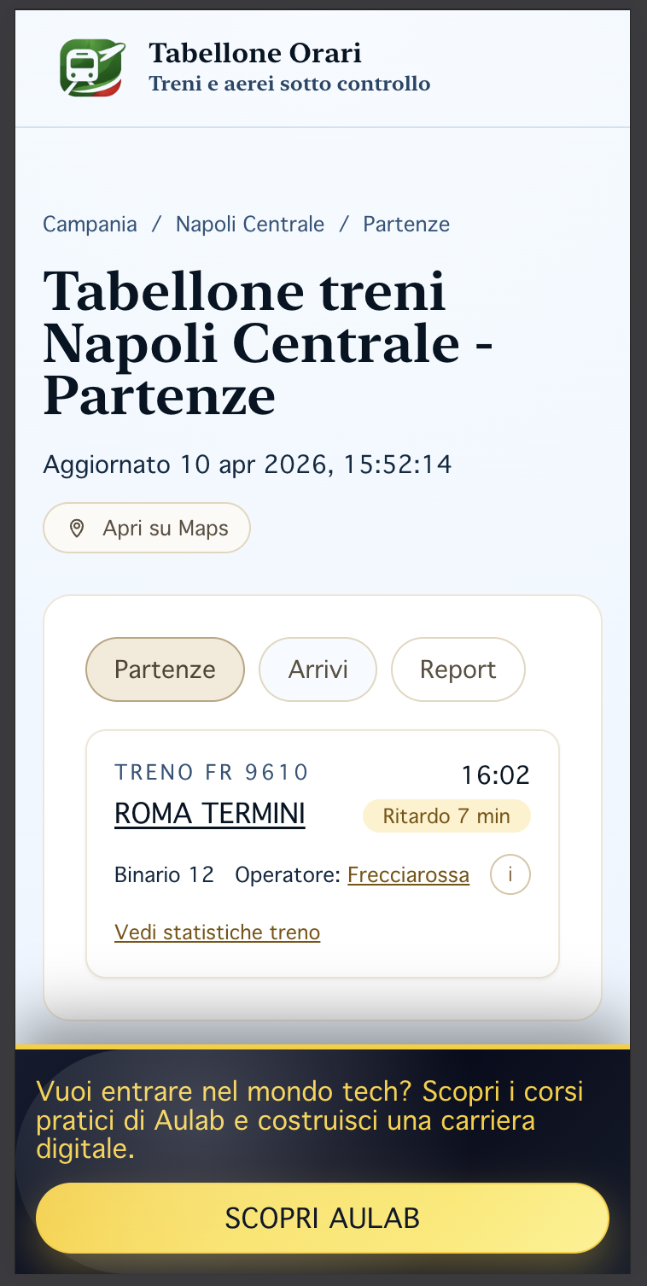The image size is (647, 1286).
Task: Open the ROMA TERMINI destination link
Action: coord(209,813)
